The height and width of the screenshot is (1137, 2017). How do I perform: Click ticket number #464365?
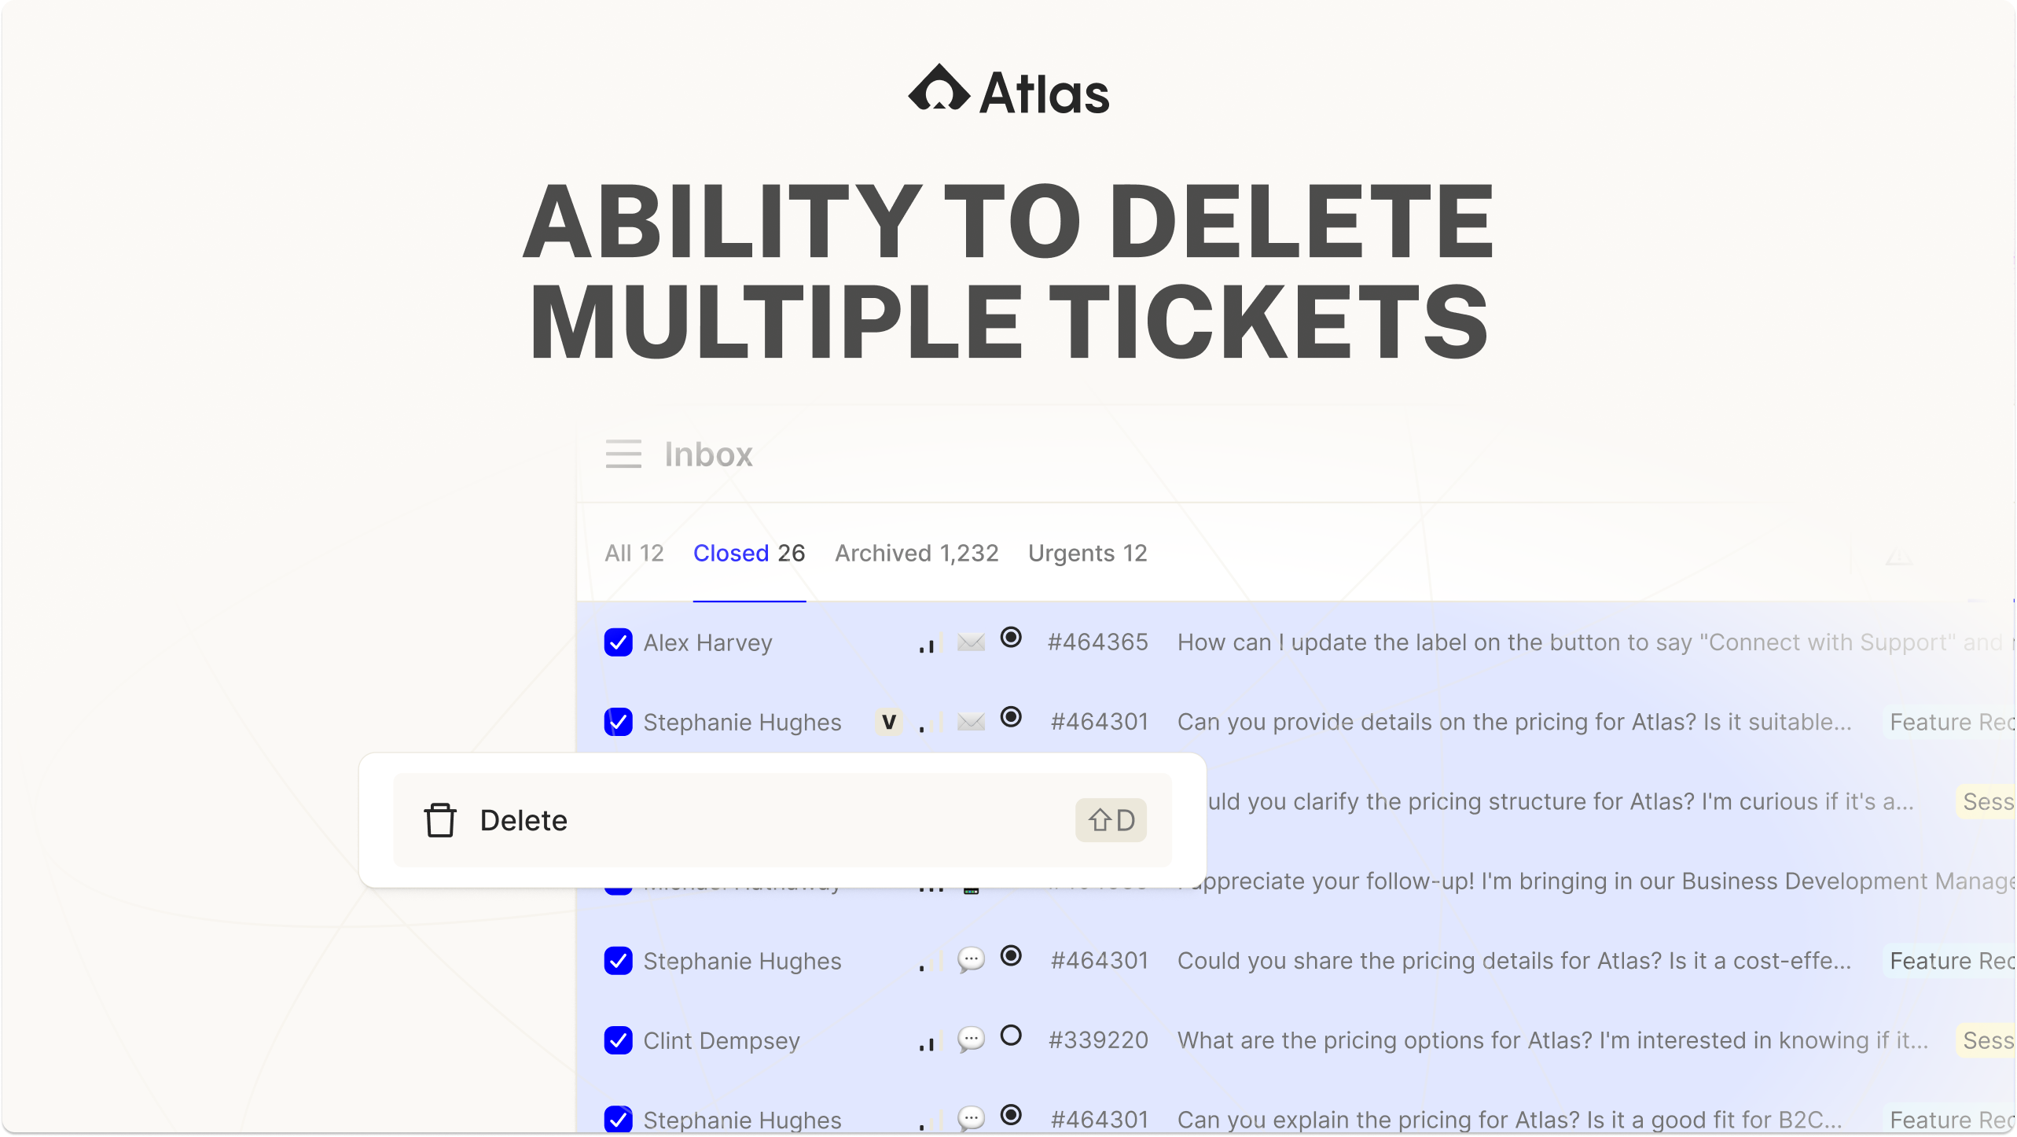[x=1098, y=642]
